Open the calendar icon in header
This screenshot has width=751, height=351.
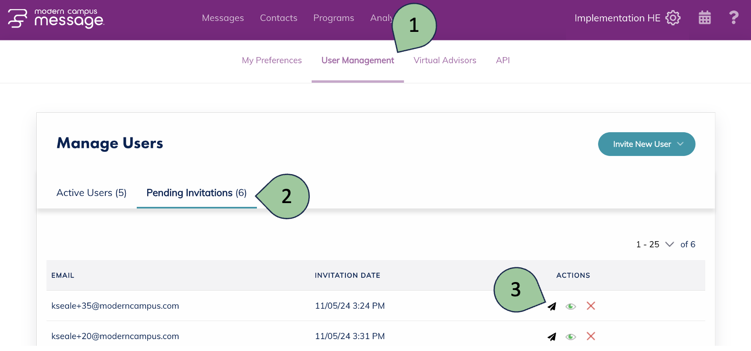click(704, 18)
